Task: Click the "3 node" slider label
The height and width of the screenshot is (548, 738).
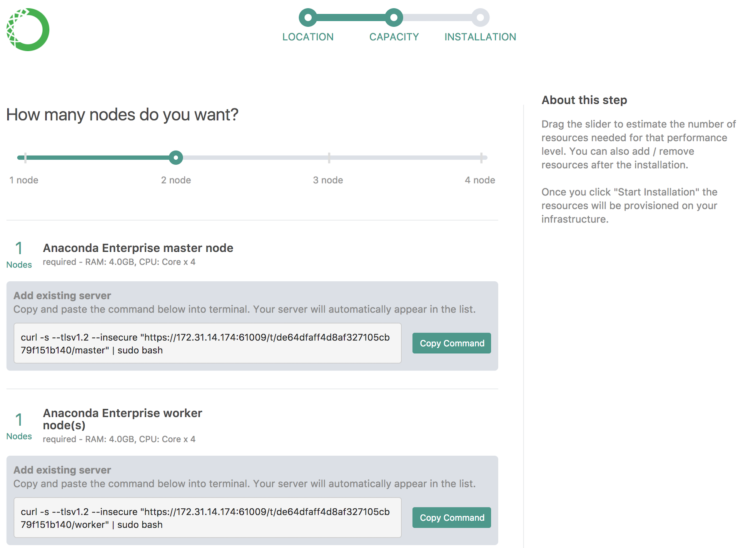Action: 328,180
